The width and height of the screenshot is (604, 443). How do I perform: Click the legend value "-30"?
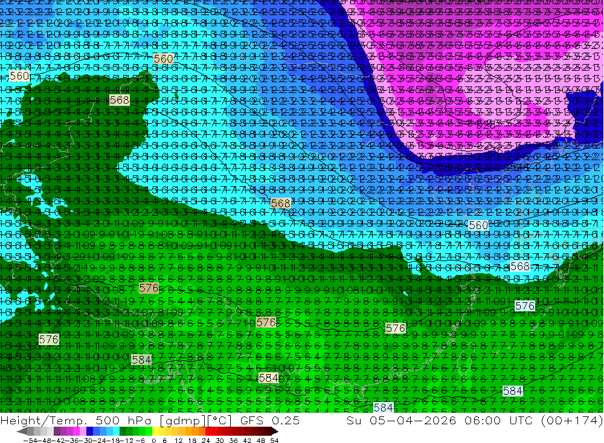coord(86,441)
